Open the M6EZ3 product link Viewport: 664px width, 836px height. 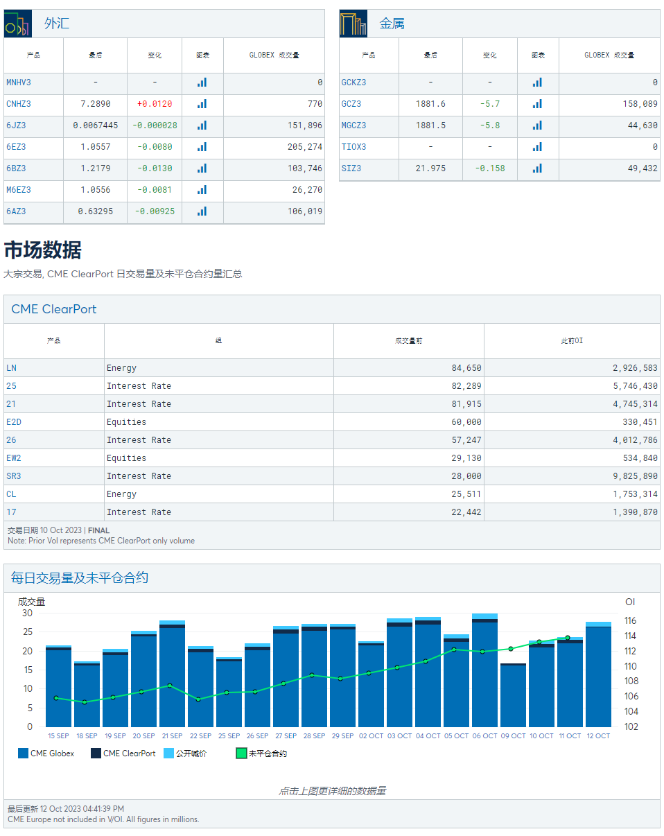point(19,190)
